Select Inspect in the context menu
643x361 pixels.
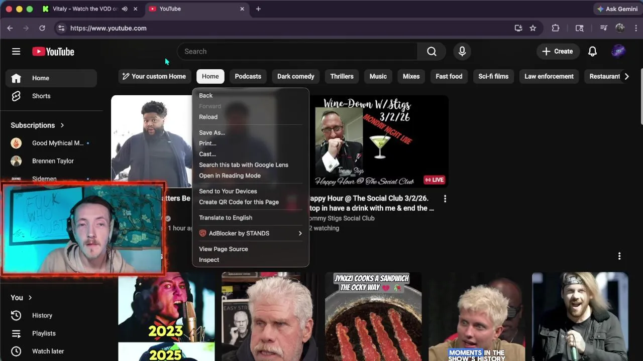pos(251,260)
